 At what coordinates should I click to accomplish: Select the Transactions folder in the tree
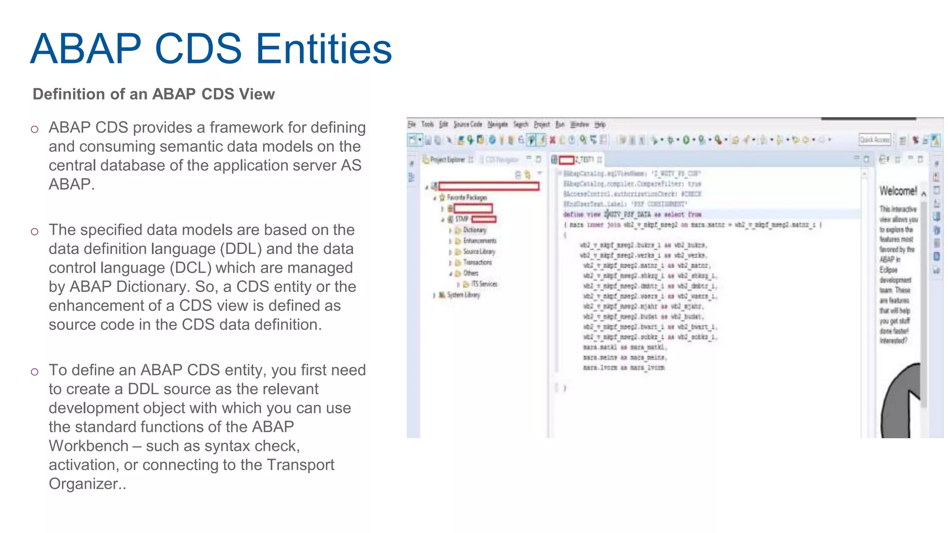click(x=477, y=262)
